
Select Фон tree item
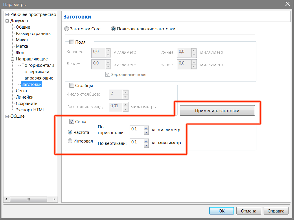20,53
